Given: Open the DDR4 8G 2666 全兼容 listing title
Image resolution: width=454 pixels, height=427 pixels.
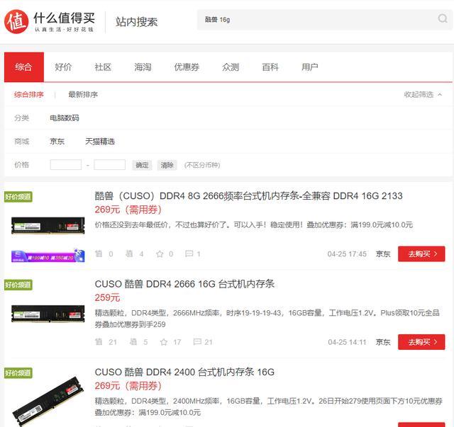Looking at the screenshot, I should tap(248, 196).
